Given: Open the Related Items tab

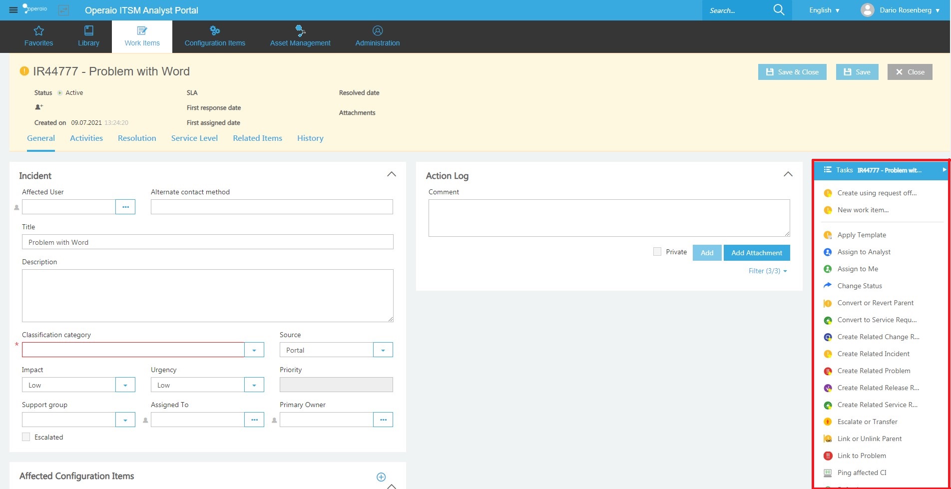Looking at the screenshot, I should coord(257,138).
